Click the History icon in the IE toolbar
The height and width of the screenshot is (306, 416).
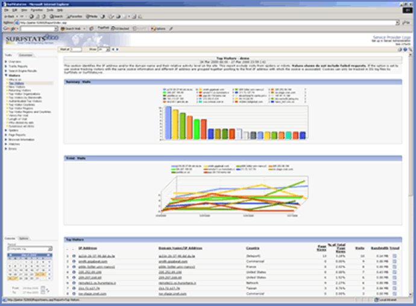(103, 16)
